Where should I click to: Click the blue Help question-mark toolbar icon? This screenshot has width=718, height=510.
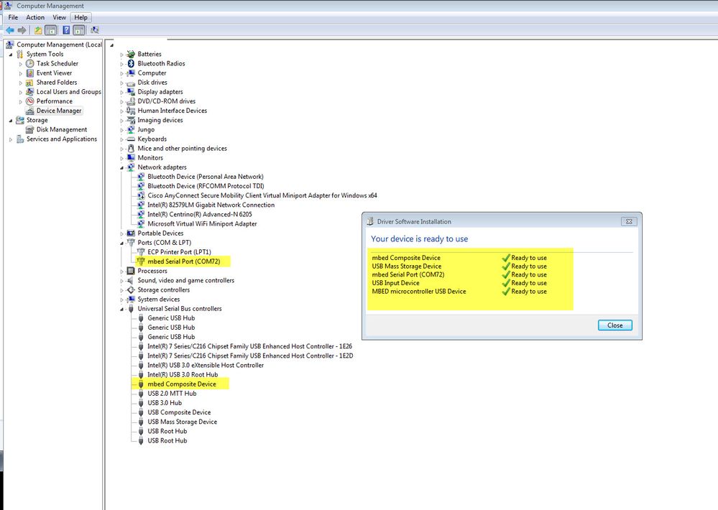(x=66, y=30)
